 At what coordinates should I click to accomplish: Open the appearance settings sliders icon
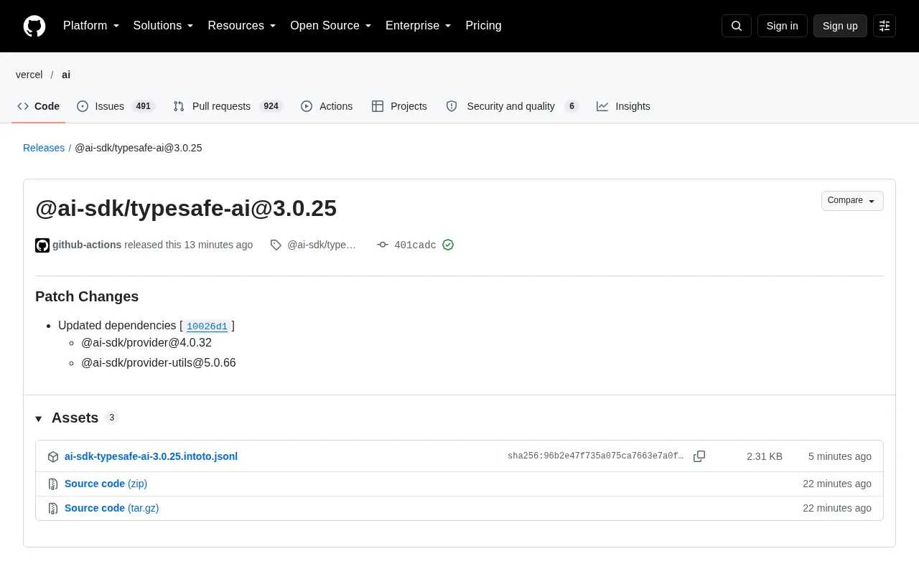(885, 26)
